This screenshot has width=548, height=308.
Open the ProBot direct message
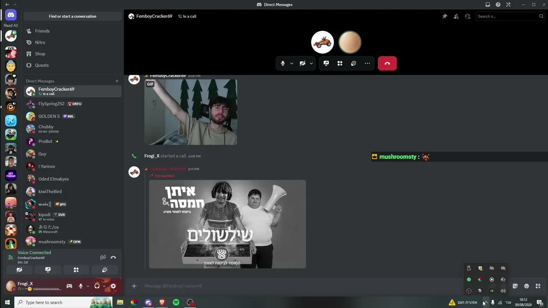click(72, 141)
